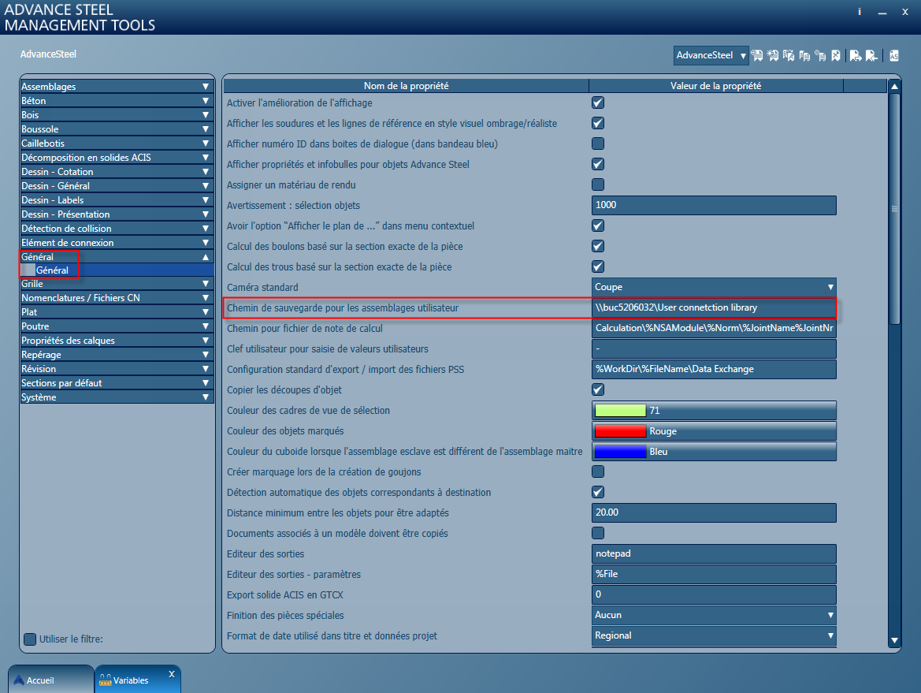Click the Chemin de sauvegarde assemblages utilisateur field
The image size is (921, 693).
pyautogui.click(x=714, y=307)
